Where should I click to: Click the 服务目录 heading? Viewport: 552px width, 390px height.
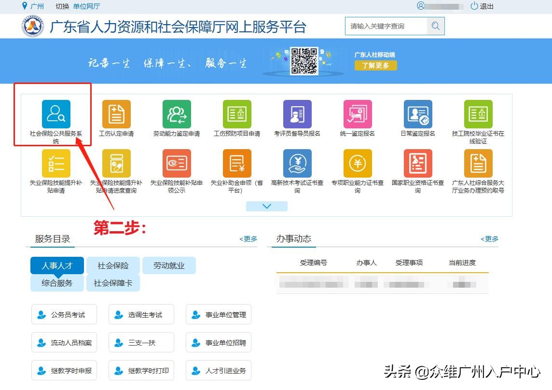coord(53,239)
